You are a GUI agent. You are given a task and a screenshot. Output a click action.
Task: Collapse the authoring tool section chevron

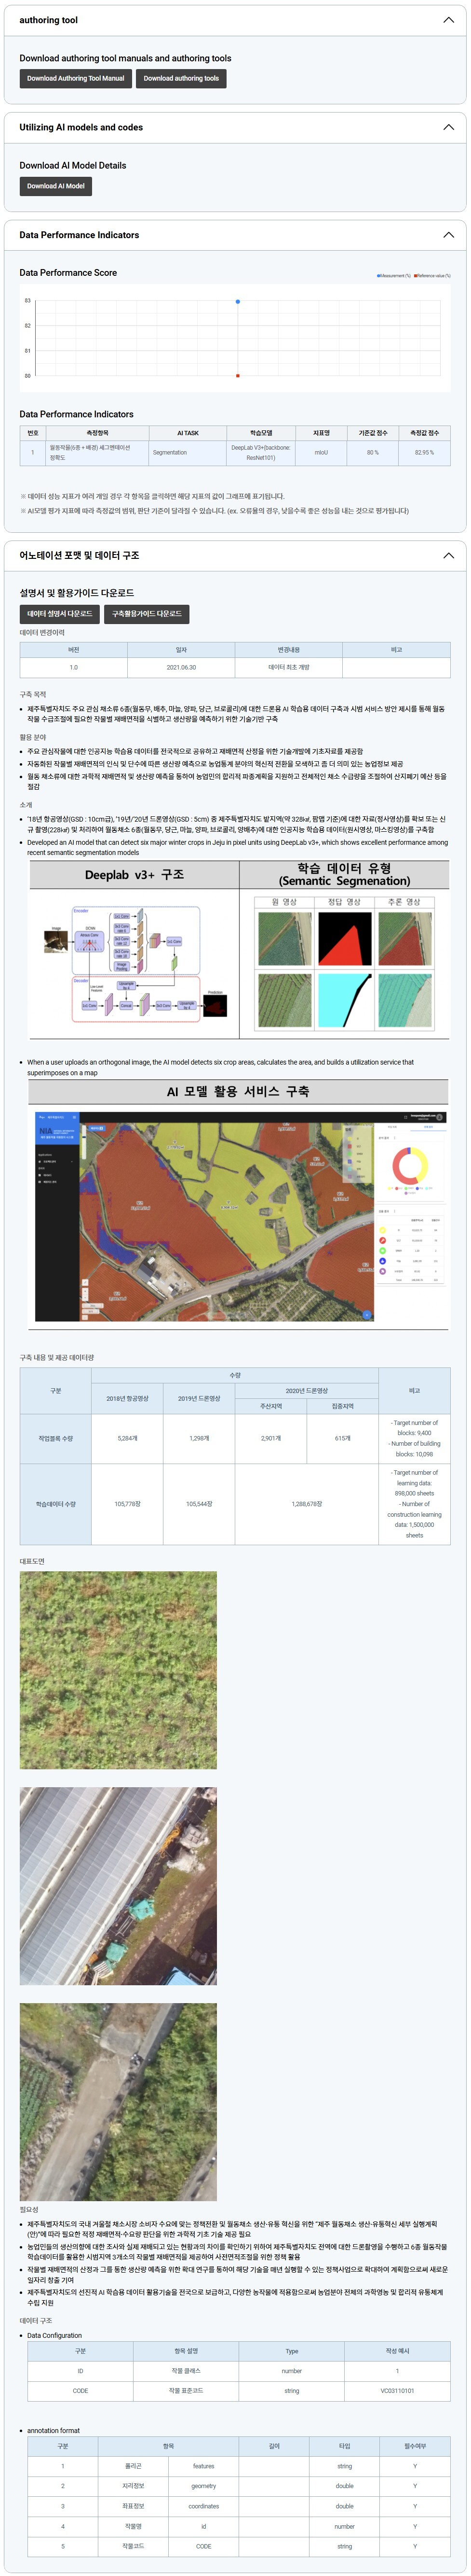[448, 20]
